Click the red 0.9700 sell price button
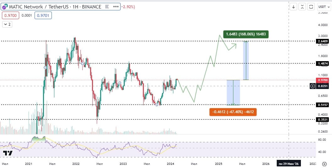 (11, 15)
